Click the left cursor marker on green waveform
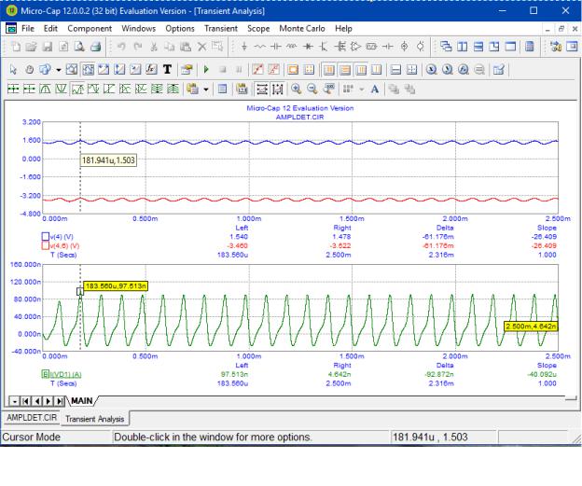The width and height of the screenshot is (582, 486). pyautogui.click(x=80, y=291)
